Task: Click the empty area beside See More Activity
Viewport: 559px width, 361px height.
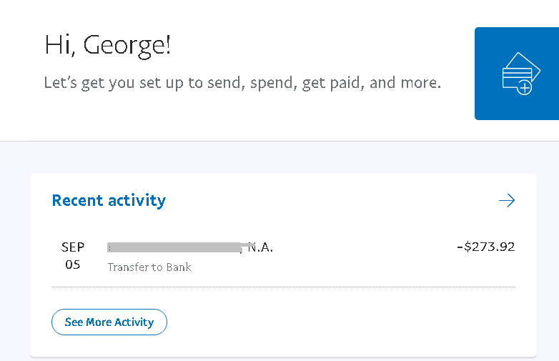Action: tap(343, 322)
